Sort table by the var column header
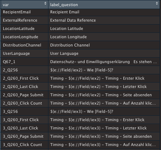This screenshot has height=150, width=161. pyautogui.click(x=25, y=5)
